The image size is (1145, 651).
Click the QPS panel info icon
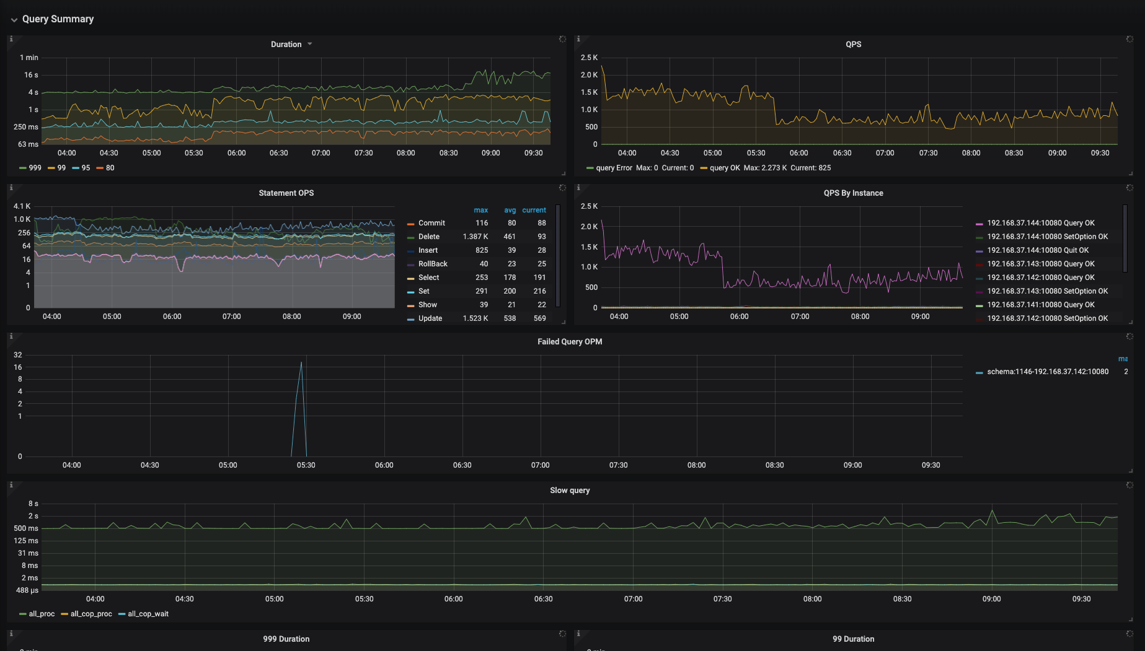point(578,39)
